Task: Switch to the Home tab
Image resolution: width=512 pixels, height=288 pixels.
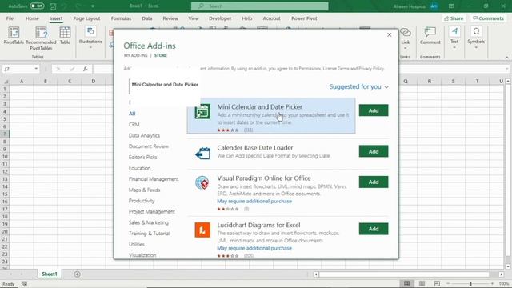Action: 32,18
